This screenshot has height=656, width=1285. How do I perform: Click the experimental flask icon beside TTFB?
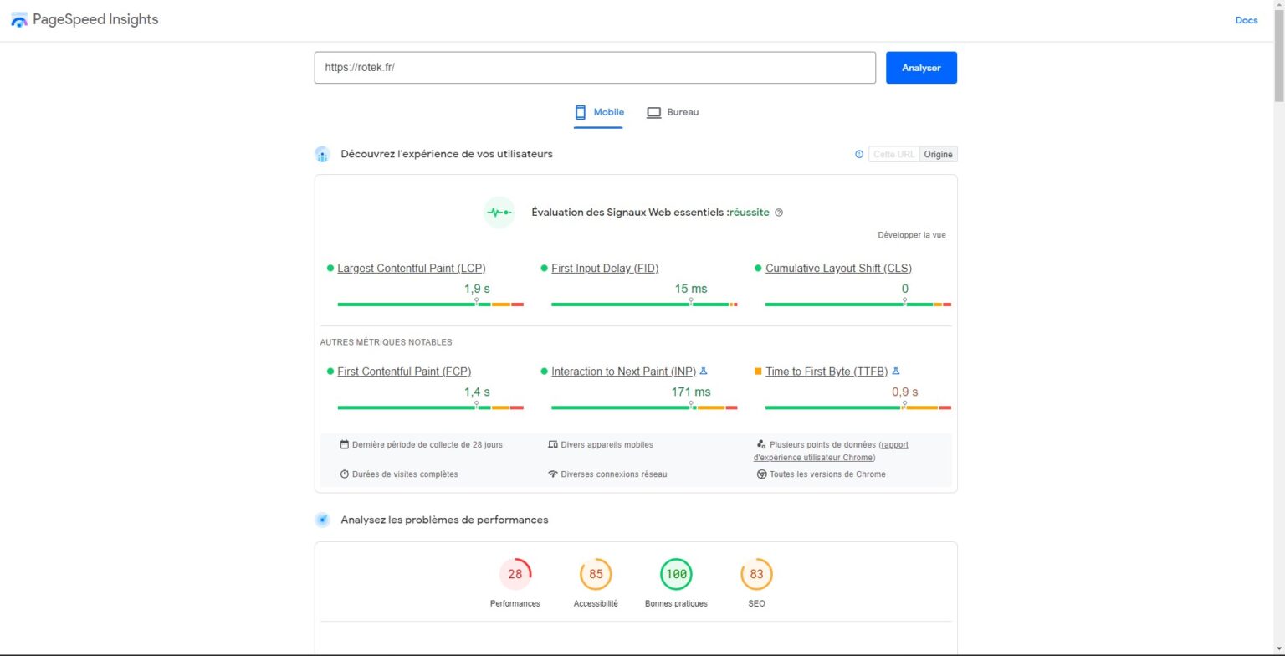pos(896,371)
